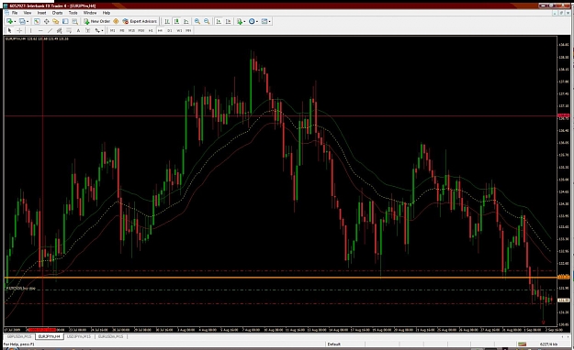Open the Window menu
Image resolution: width=574 pixels, height=350 pixels.
(x=90, y=13)
